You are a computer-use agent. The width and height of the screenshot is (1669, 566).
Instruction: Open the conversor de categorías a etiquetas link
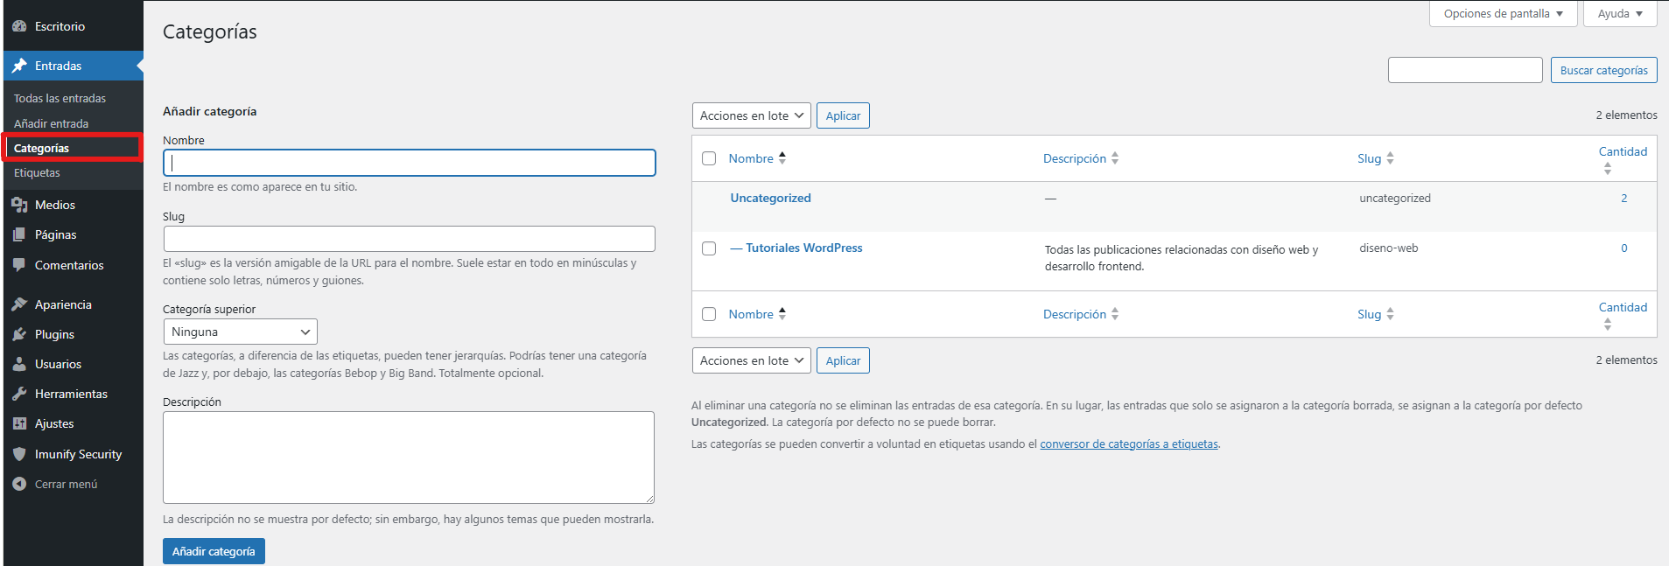(1128, 444)
